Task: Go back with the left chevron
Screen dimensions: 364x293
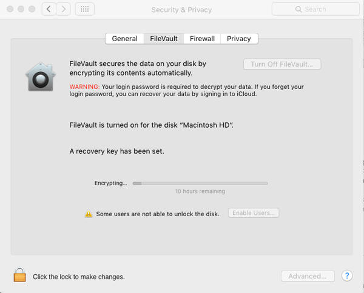Action: (49, 10)
